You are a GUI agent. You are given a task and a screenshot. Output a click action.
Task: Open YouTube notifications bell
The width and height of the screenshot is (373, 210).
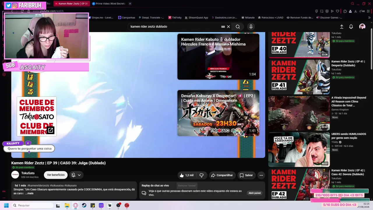351,27
